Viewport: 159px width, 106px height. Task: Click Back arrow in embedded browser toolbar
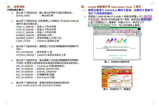point(96,32)
